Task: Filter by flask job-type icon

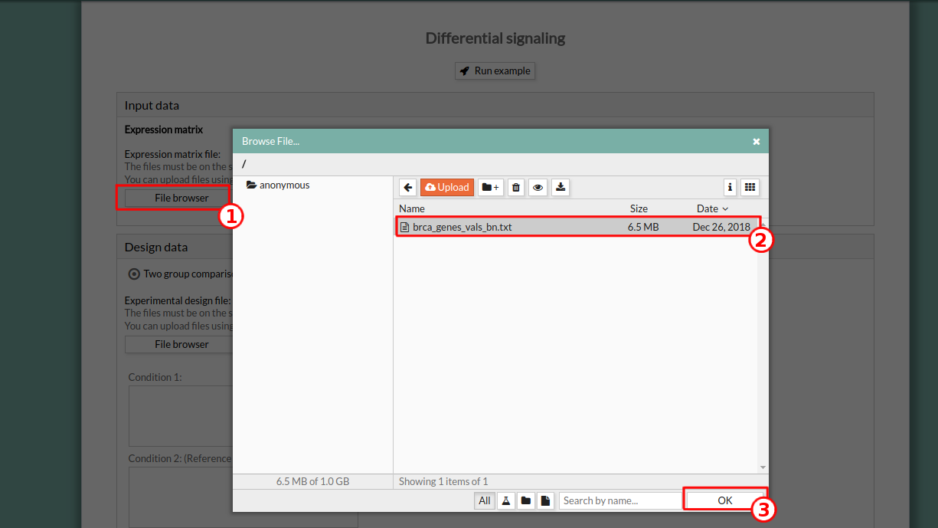Action: [x=505, y=500]
